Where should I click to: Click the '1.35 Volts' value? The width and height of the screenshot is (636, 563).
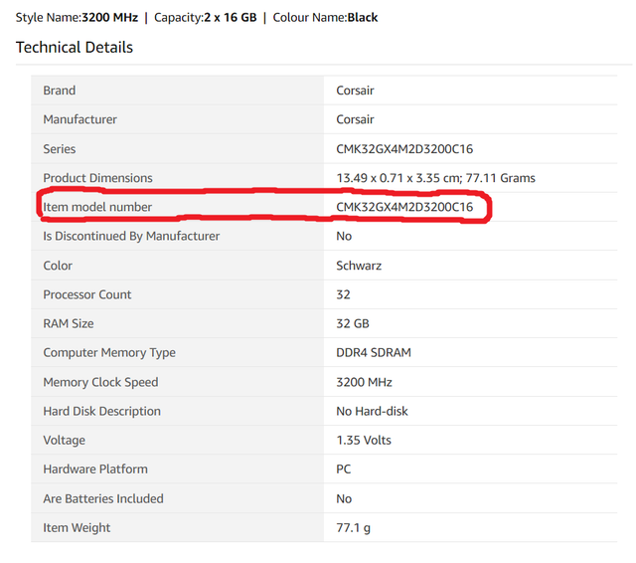click(364, 441)
